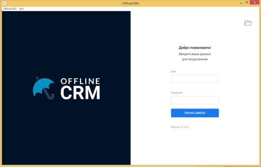Click the OFFLINE word in the logo
Viewport: 261px width, 167px height.
point(80,81)
